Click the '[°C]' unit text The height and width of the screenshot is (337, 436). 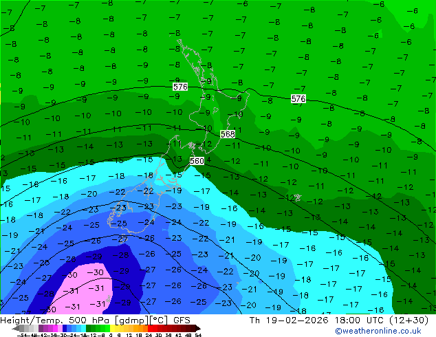158,320
